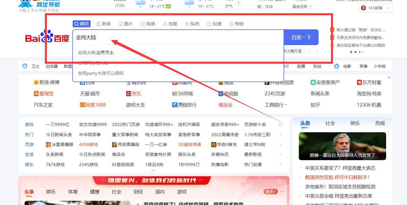Expand the 热门 row chevron
407x205 pixels.
pyautogui.click(x=280, y=135)
